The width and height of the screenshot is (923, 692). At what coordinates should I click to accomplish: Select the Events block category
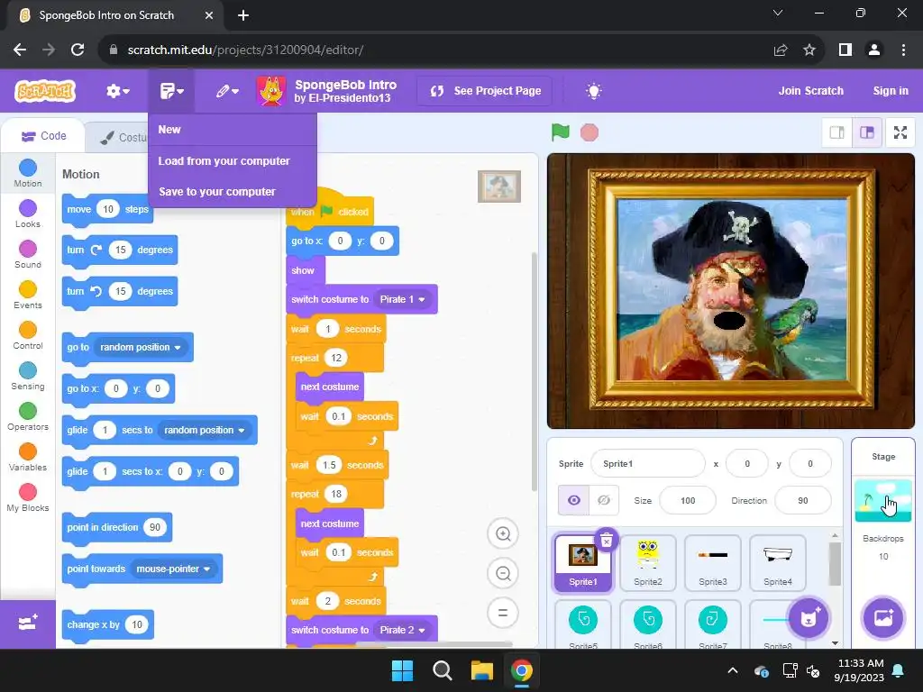[28, 295]
